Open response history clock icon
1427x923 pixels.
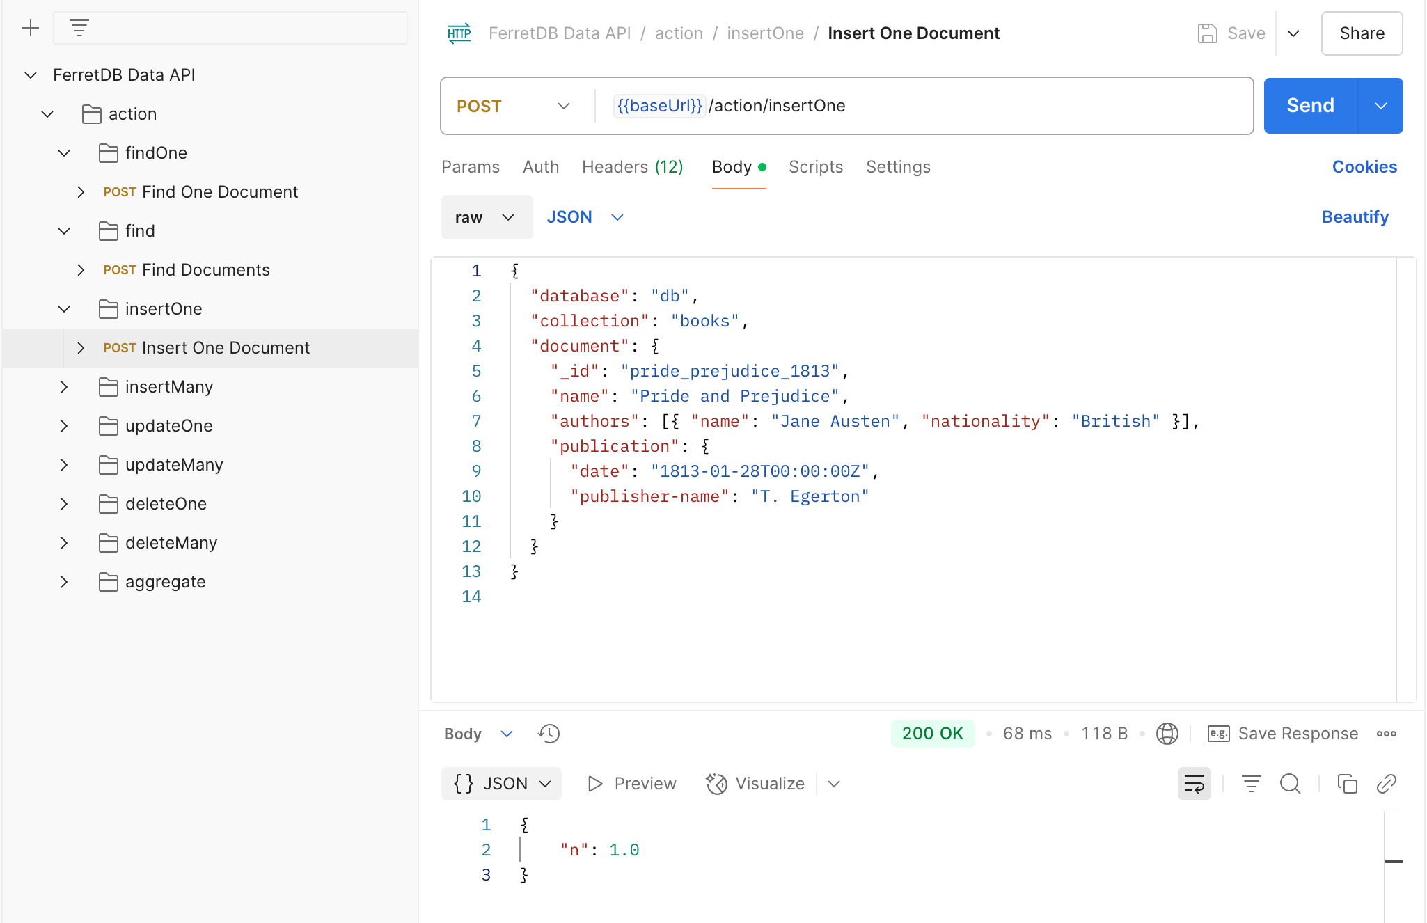click(549, 734)
